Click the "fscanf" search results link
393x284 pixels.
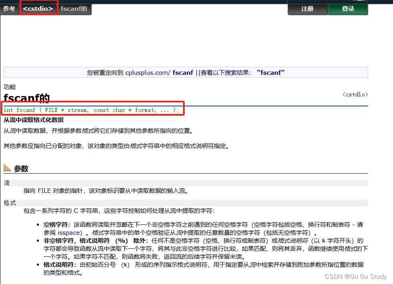click(271, 72)
